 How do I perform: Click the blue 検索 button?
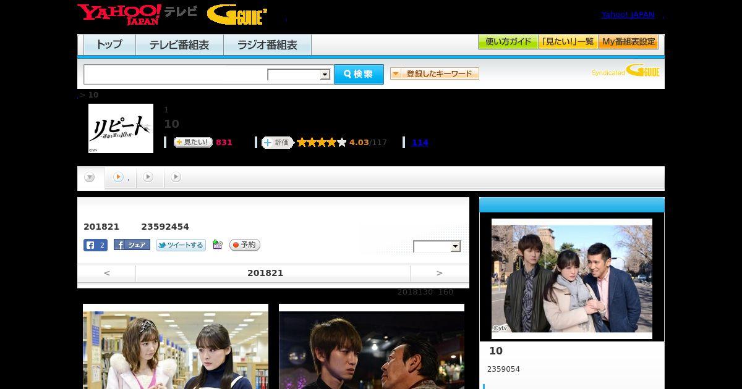[359, 74]
